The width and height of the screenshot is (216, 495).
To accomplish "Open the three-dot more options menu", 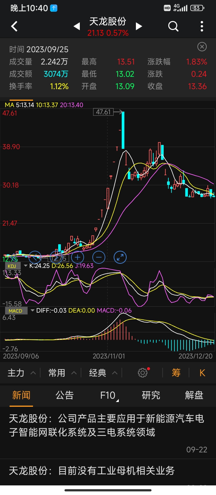I will click(202, 26).
